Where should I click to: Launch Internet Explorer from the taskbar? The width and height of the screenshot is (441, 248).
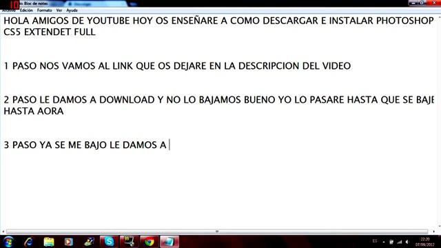click(28, 242)
